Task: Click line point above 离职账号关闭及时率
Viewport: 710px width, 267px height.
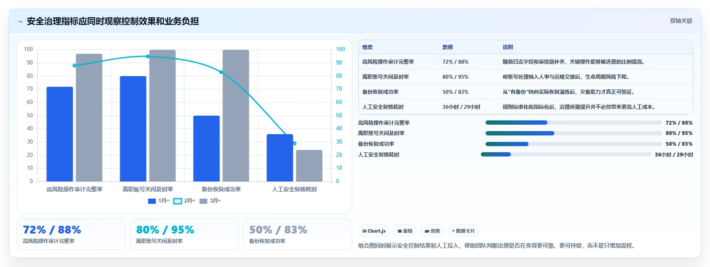Action: (x=148, y=56)
